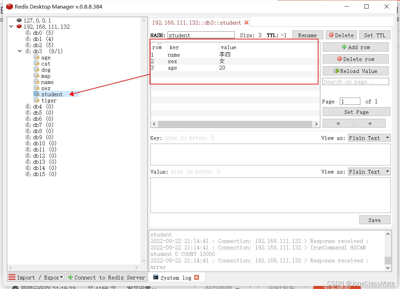The height and width of the screenshot is (289, 400).
Task: Select the age row with value 20
Action: tap(235, 68)
